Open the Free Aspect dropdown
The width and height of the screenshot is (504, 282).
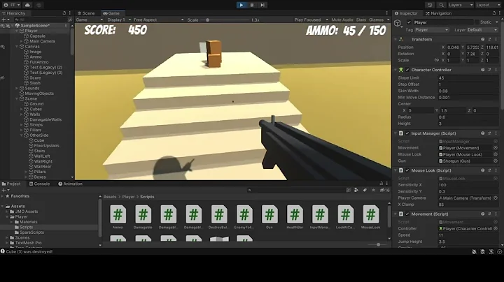click(158, 20)
